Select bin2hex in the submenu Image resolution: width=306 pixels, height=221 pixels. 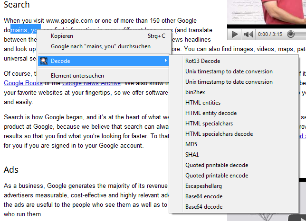point(234,92)
